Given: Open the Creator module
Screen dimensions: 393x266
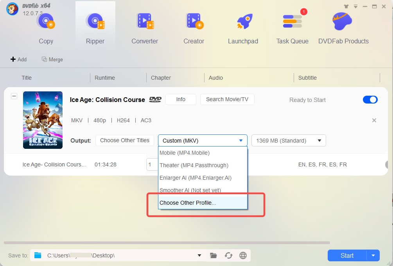Looking at the screenshot, I should [194, 28].
